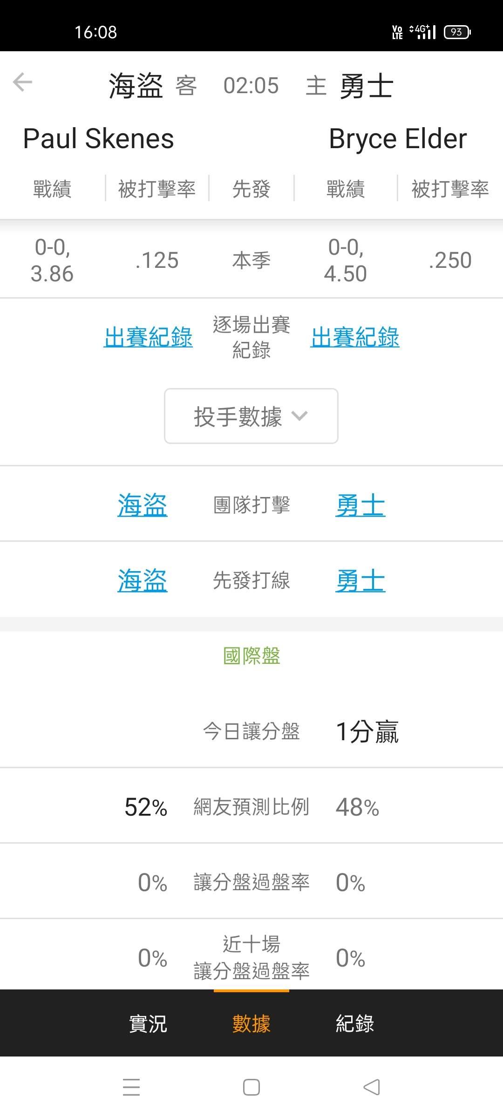The width and height of the screenshot is (503, 1118).
Task: View 海盜 starting lineup link
Action: pos(142,580)
